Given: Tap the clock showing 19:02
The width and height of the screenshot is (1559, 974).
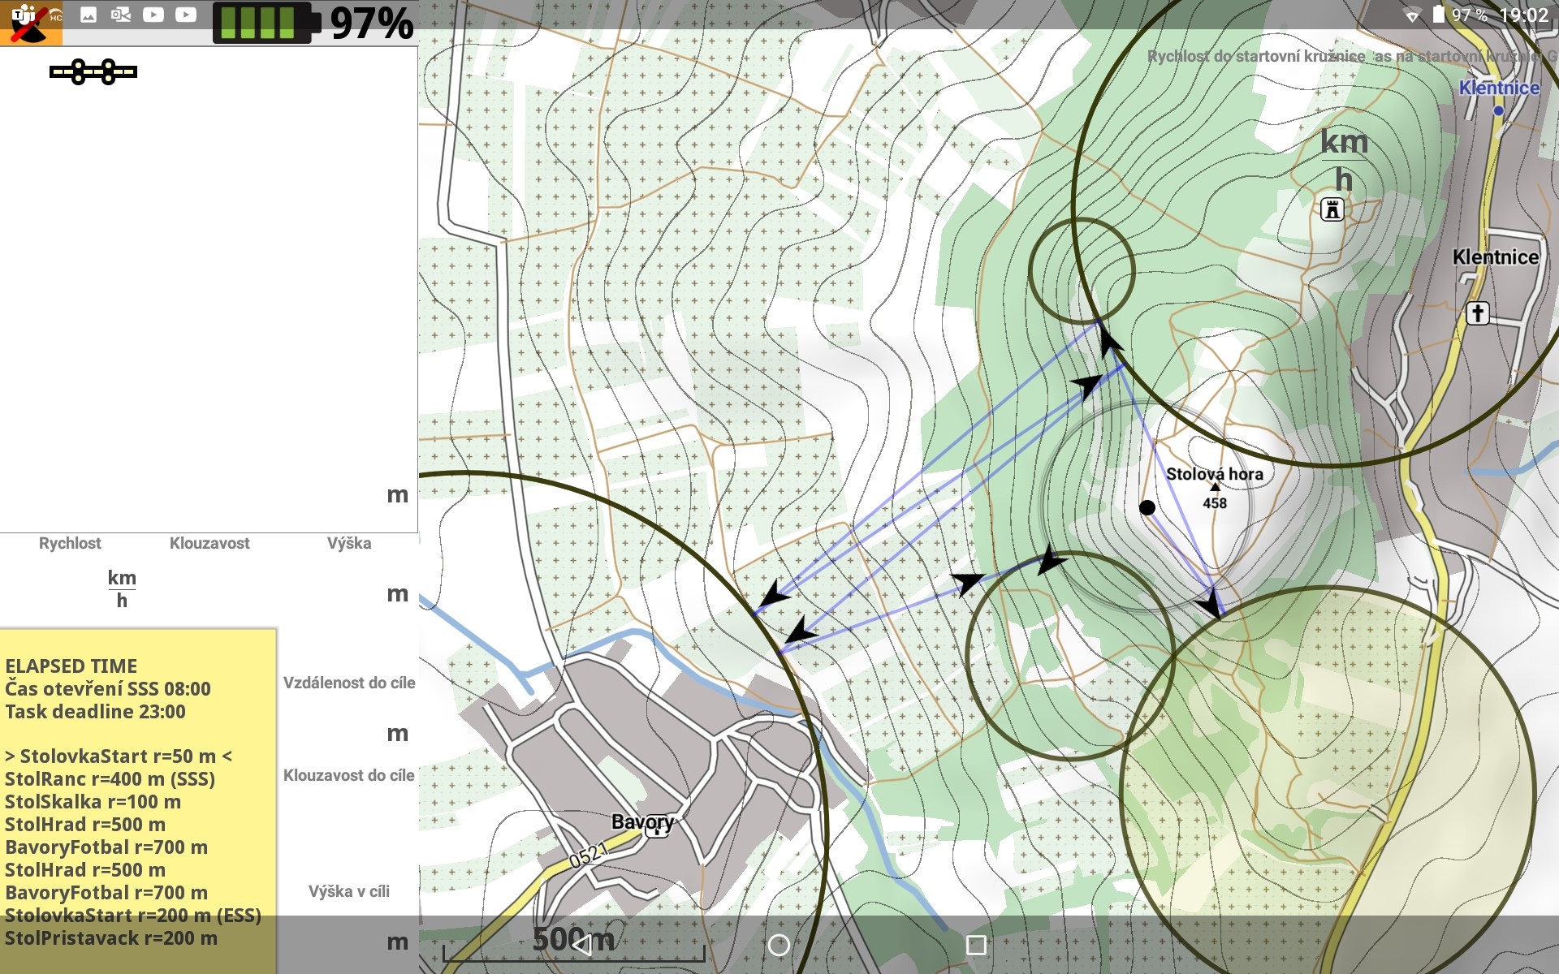Looking at the screenshot, I should (x=1524, y=15).
